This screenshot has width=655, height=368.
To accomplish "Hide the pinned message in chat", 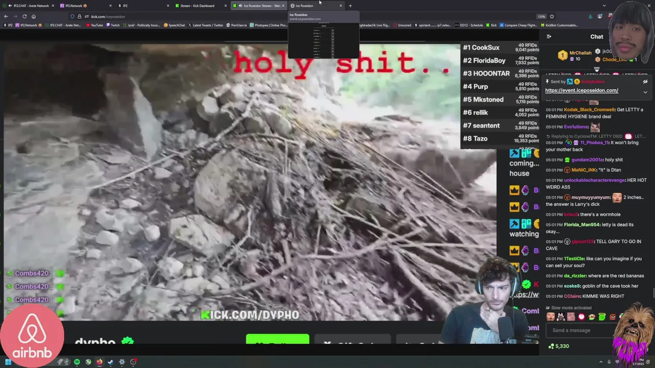I will [x=645, y=82].
